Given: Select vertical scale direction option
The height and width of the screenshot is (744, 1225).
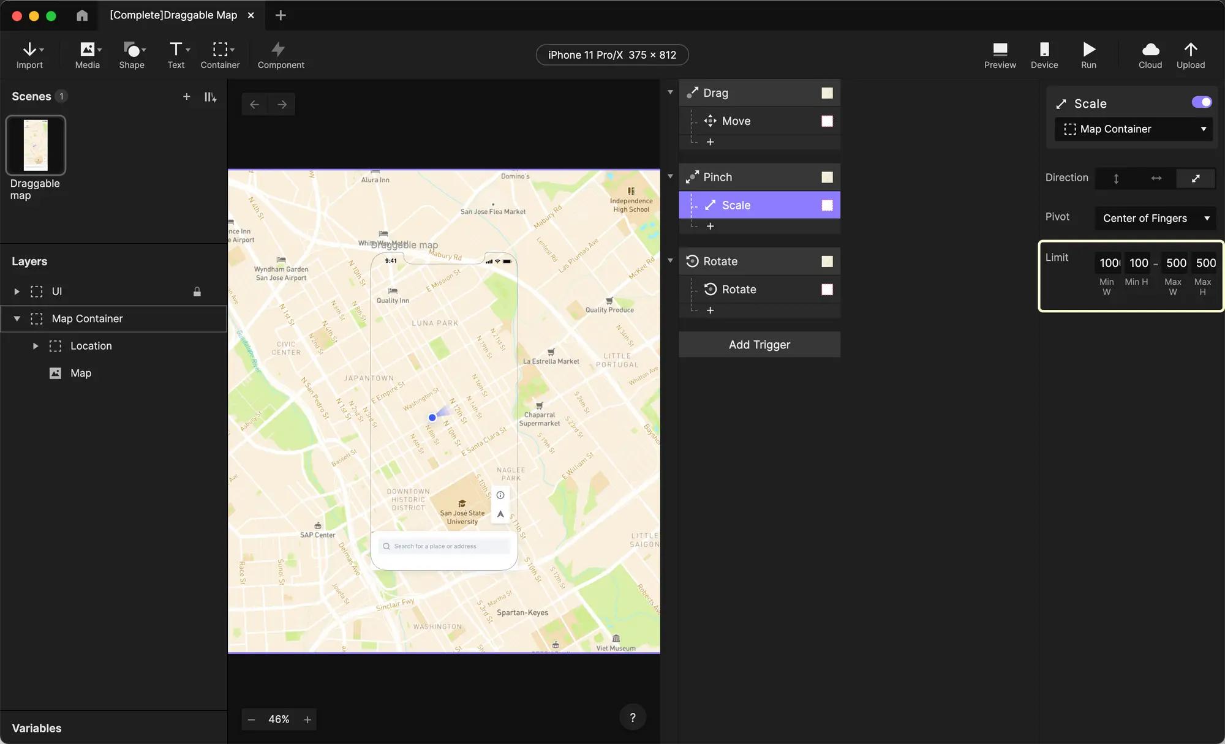Looking at the screenshot, I should [x=1116, y=178].
